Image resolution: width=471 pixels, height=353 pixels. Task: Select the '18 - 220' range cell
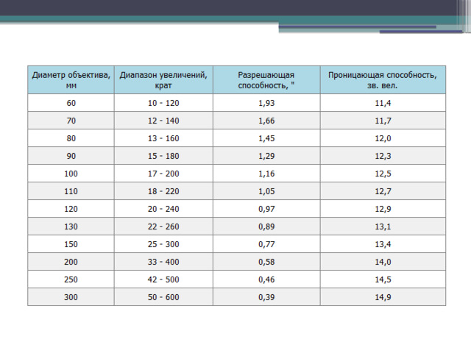[x=163, y=191]
